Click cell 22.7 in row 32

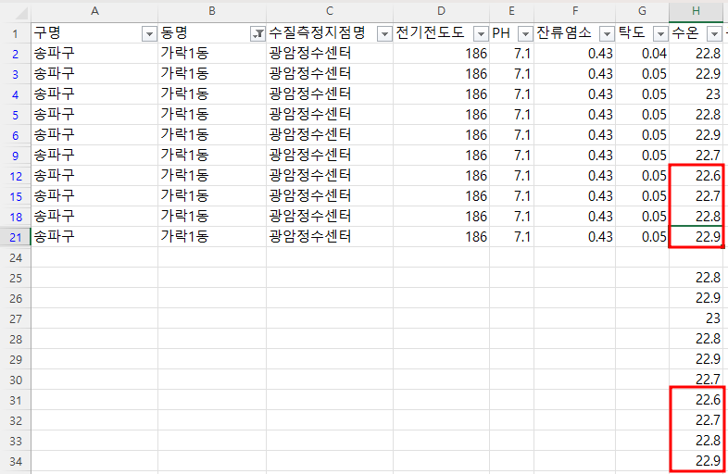pyautogui.click(x=708, y=420)
